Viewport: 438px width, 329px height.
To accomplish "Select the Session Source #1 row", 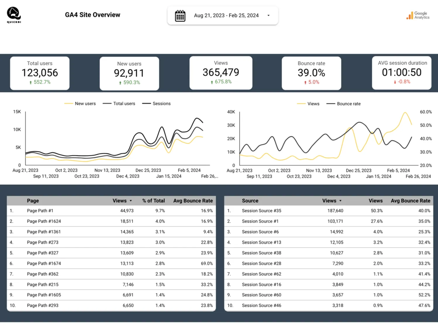I will pos(329,221).
